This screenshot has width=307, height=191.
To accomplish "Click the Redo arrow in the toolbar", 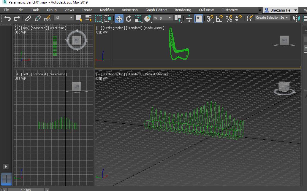I will coord(17,18).
